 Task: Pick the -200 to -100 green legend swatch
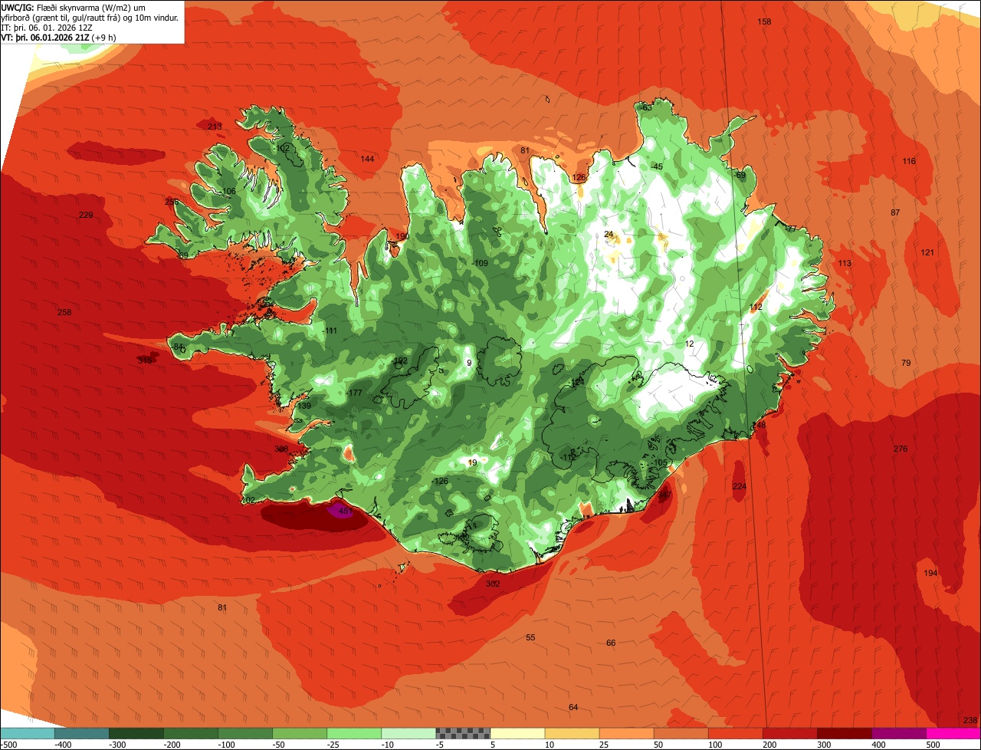coord(191,733)
